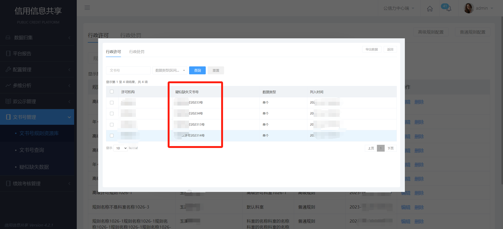Viewport: 503px width, 229px height.
Task: Open the page size dropdown showing 10
Action: (x=120, y=148)
